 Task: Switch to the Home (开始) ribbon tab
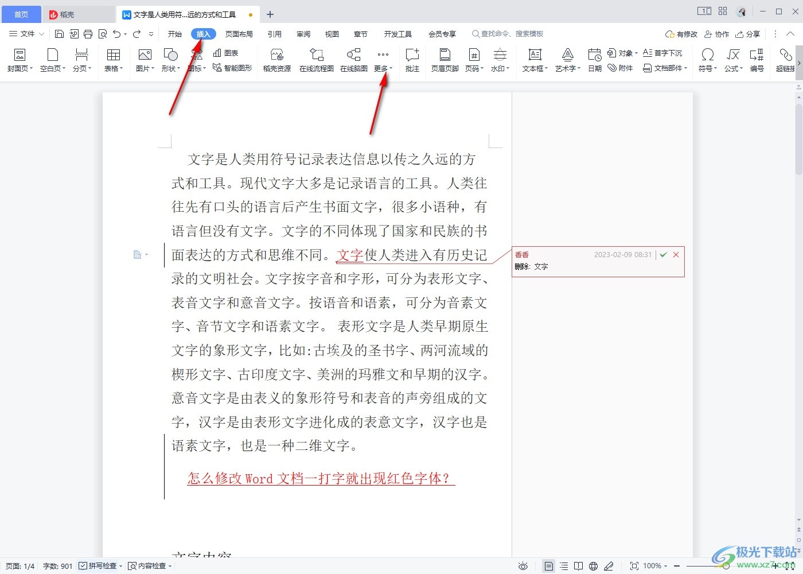coord(175,34)
